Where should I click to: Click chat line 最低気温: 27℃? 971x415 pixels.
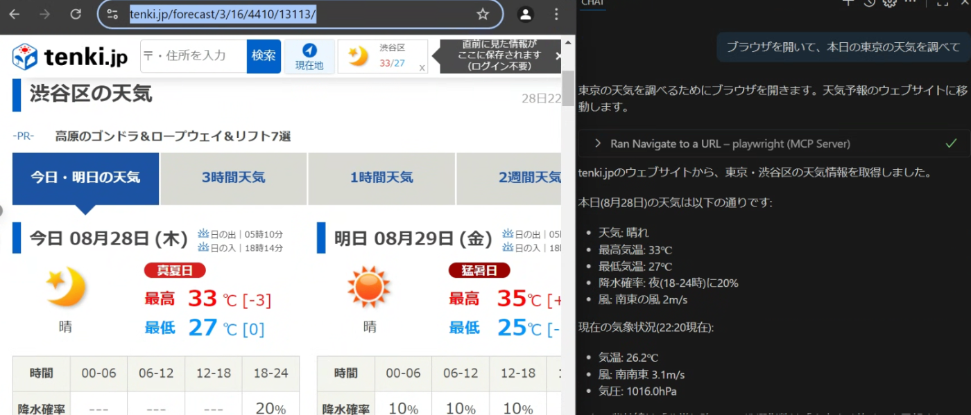coord(635,266)
